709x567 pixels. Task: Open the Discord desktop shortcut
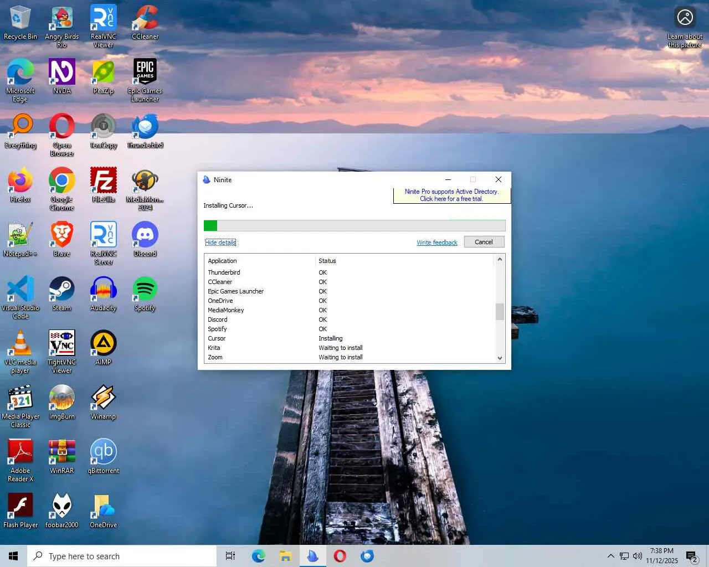145,239
